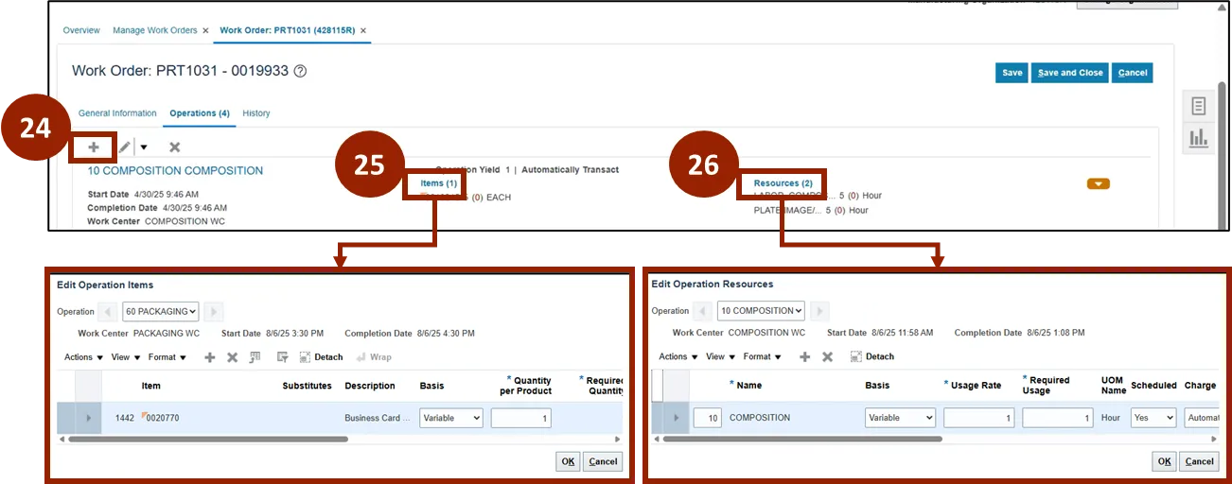Screen dimensions: 1232x484
Task: Delete resource row in Edit Operation Resources
Action: tap(827, 356)
